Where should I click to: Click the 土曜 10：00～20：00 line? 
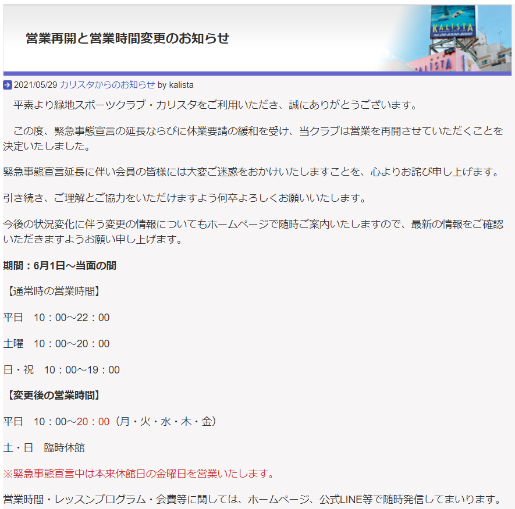pyautogui.click(x=56, y=344)
